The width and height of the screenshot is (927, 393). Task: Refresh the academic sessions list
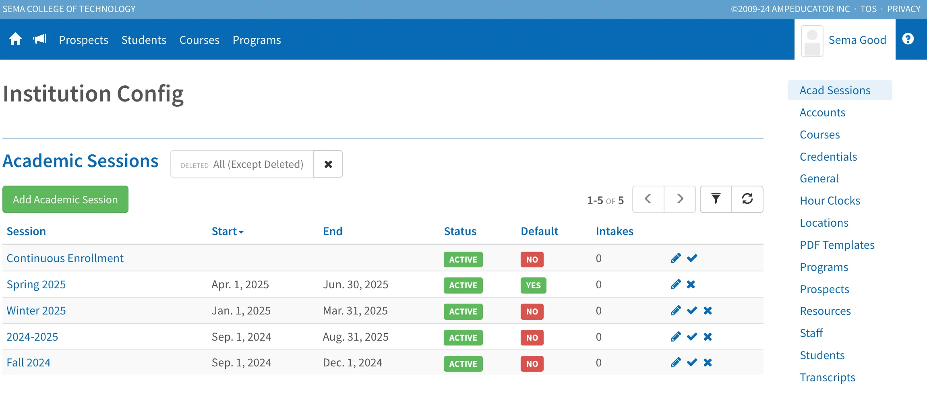coord(747,199)
